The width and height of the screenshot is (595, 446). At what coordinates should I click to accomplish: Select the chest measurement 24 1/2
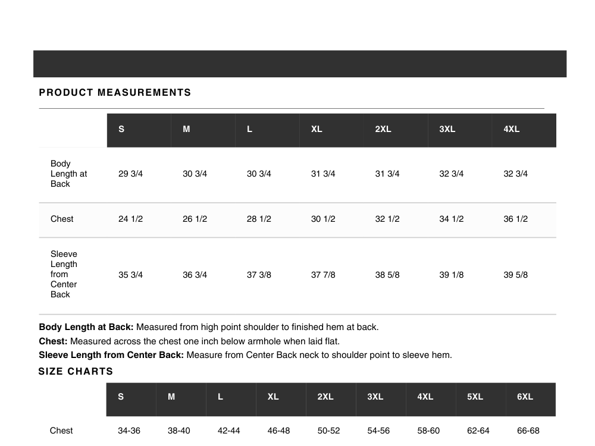(x=131, y=219)
